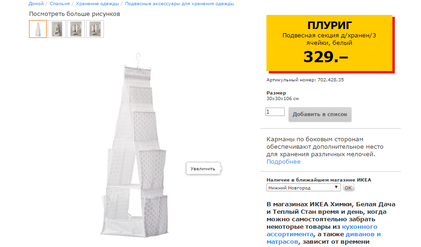Open Хранение одежды breadcrumb link
The width and height of the screenshot is (421, 247).
point(97,4)
